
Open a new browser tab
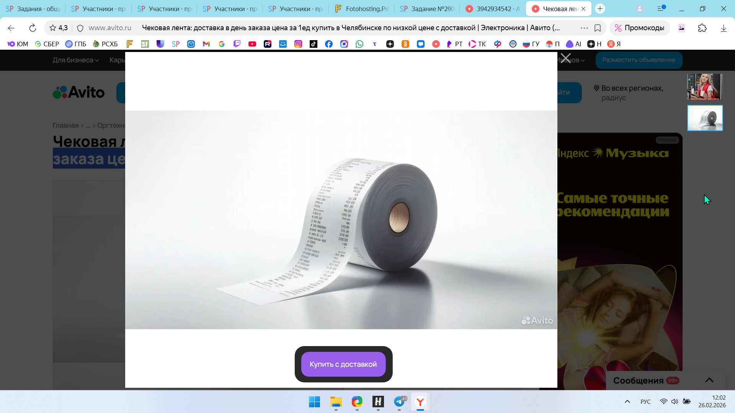coord(600,9)
